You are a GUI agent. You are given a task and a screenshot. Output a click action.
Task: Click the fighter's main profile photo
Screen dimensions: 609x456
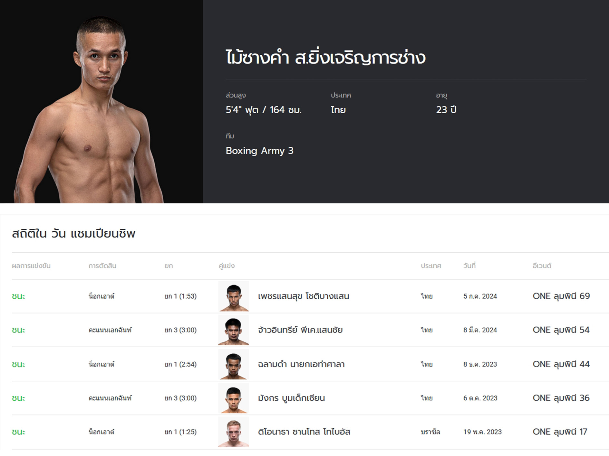101,102
